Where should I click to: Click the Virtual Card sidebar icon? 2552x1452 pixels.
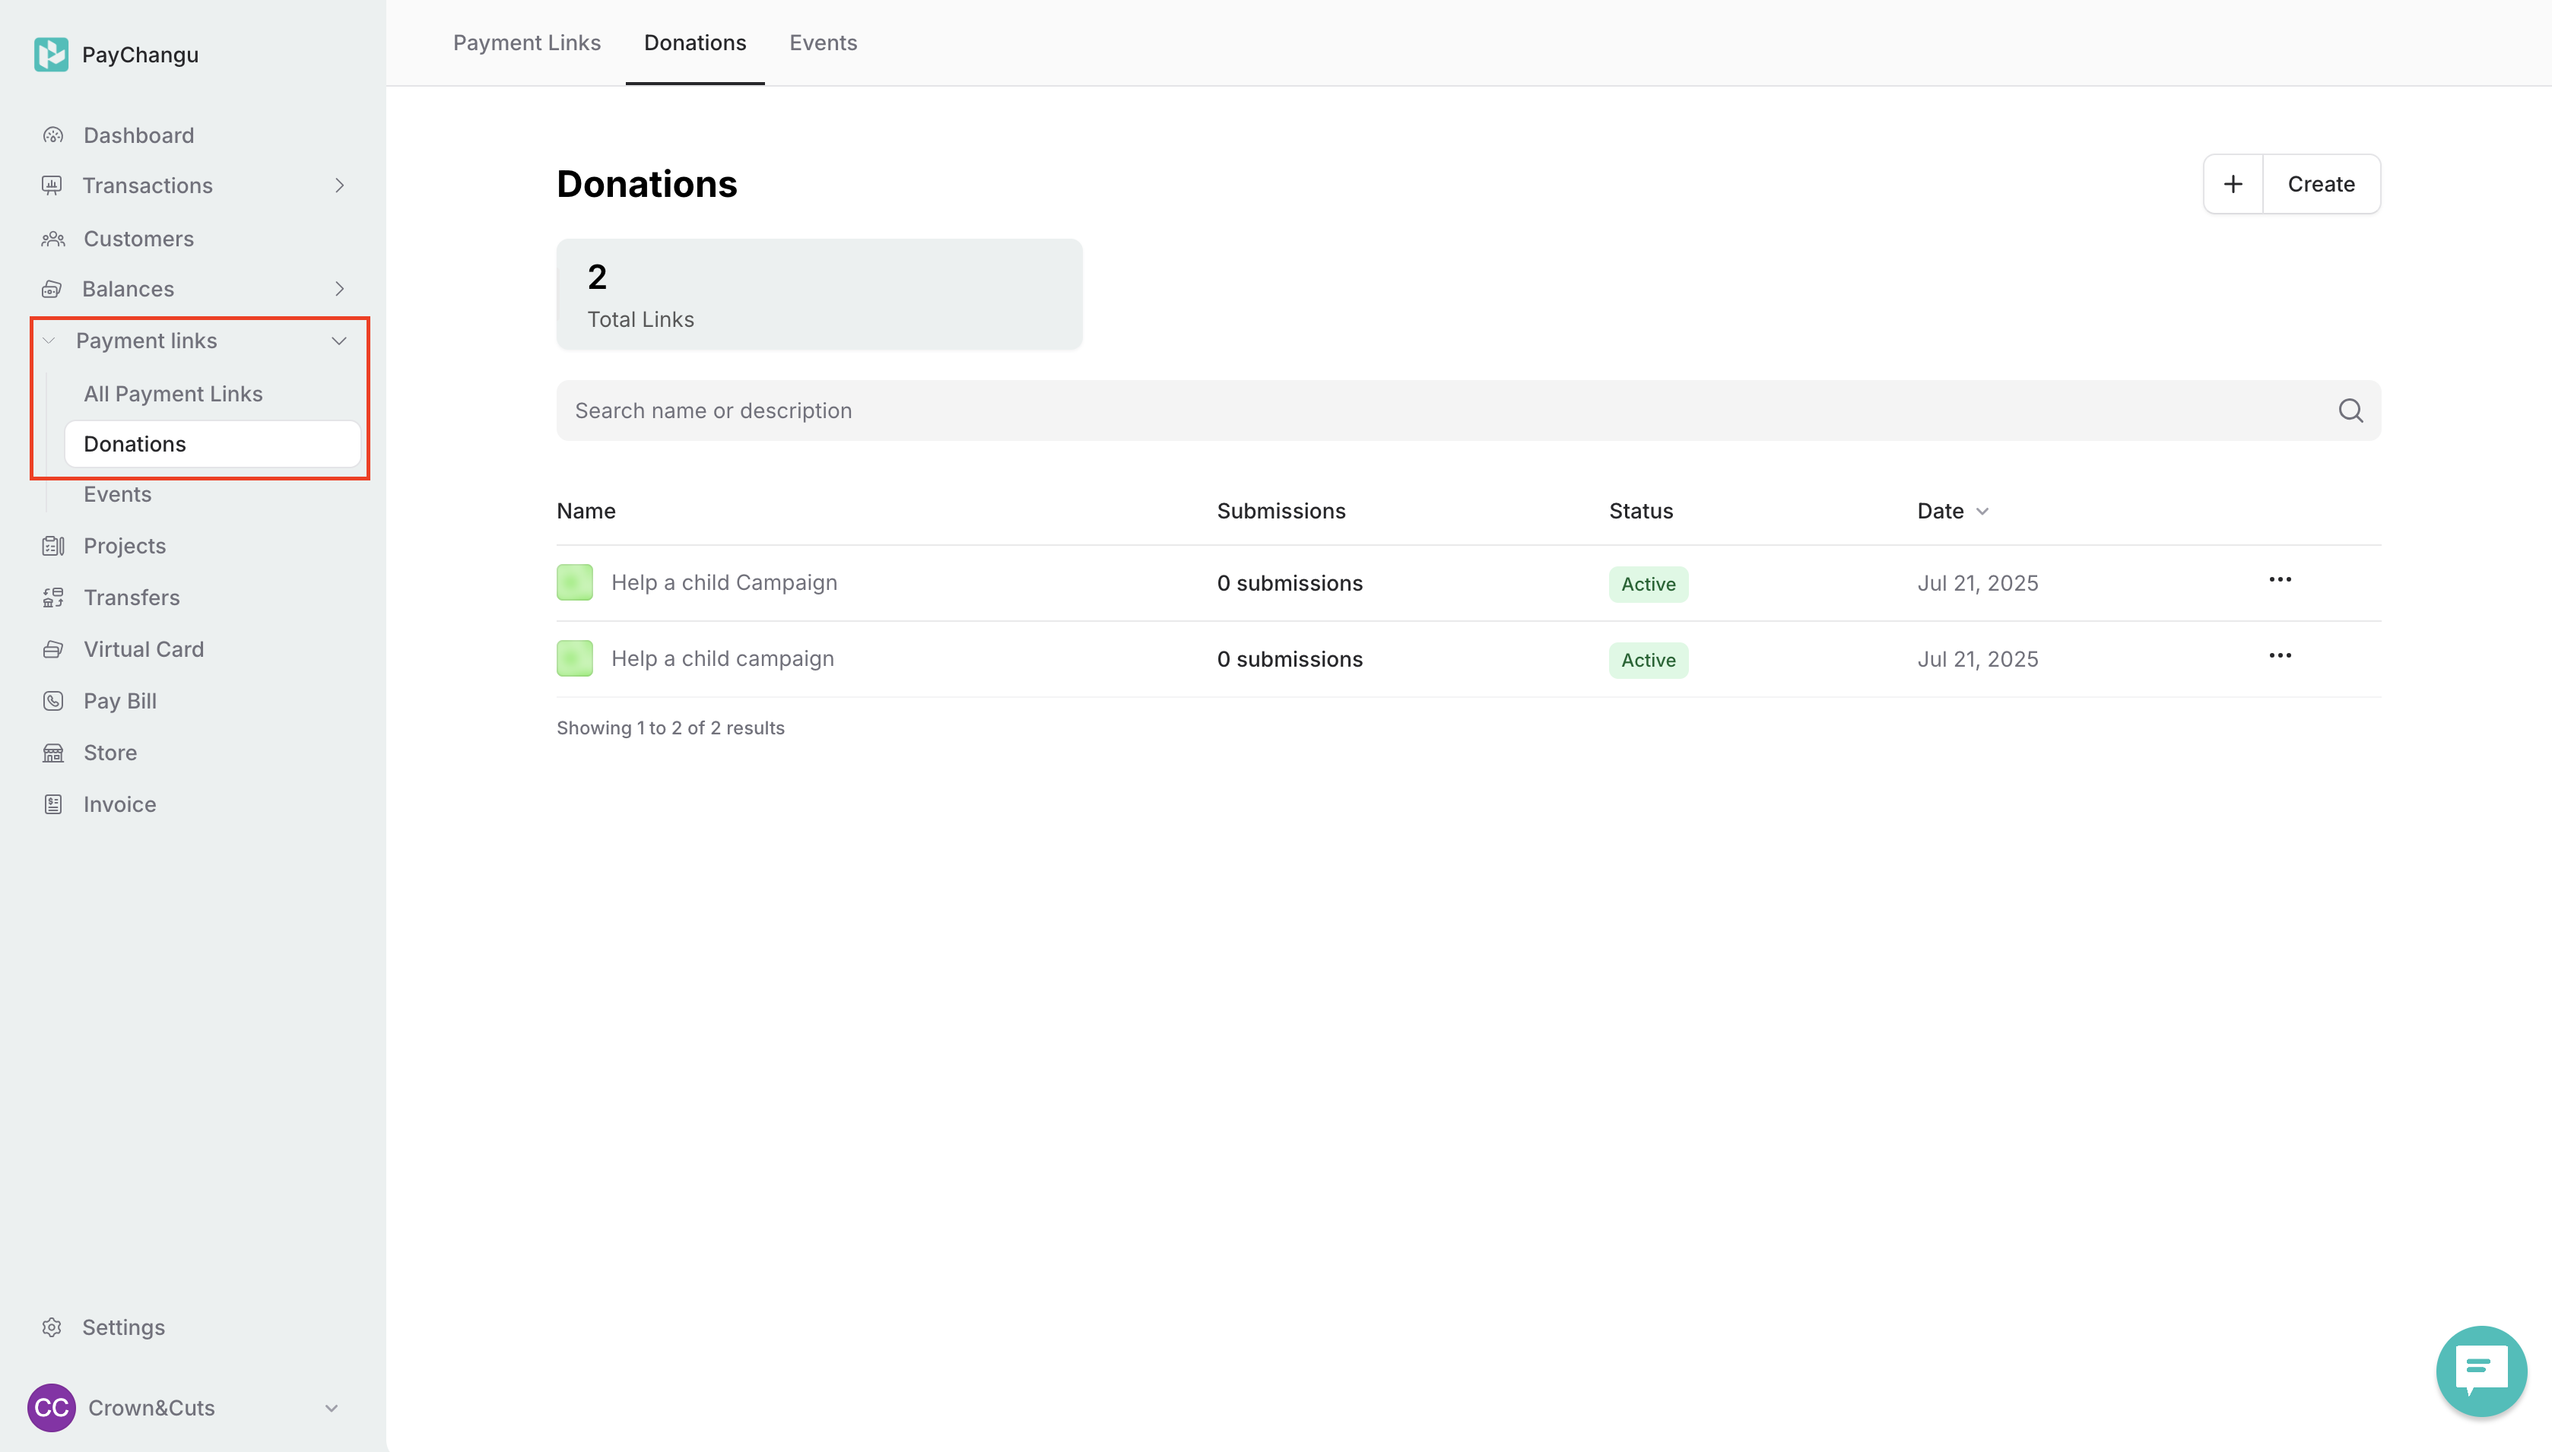[53, 649]
